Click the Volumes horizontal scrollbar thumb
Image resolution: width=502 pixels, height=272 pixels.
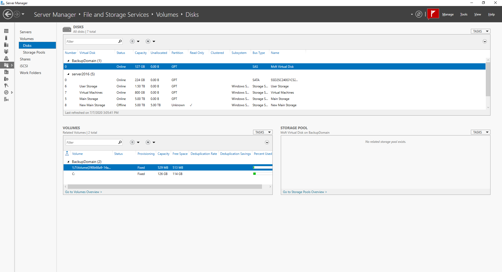point(165,186)
